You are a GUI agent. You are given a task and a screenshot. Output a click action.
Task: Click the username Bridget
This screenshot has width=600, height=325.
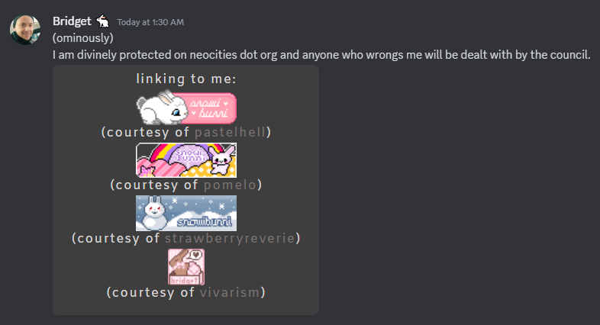pyautogui.click(x=72, y=21)
